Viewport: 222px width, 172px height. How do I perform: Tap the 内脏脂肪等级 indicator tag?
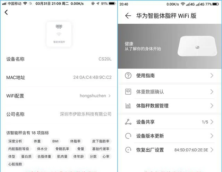coord(18,149)
